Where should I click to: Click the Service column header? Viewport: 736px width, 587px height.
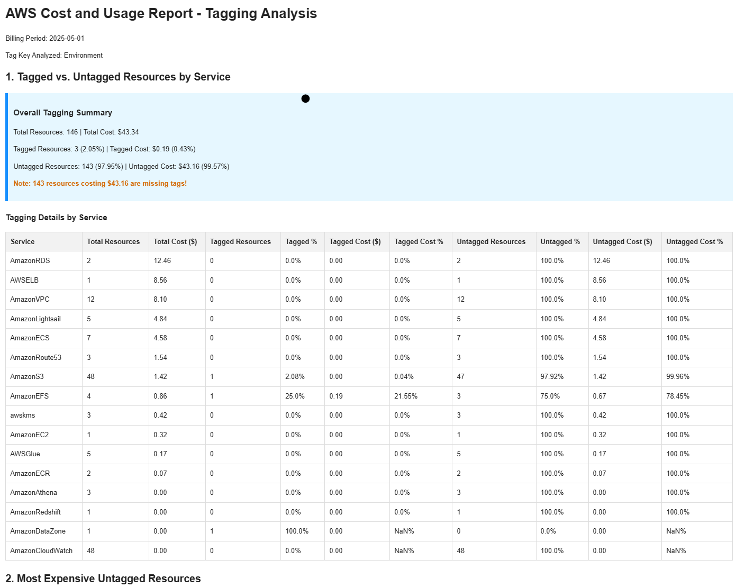[22, 241]
